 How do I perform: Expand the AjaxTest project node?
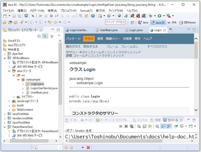5,54
